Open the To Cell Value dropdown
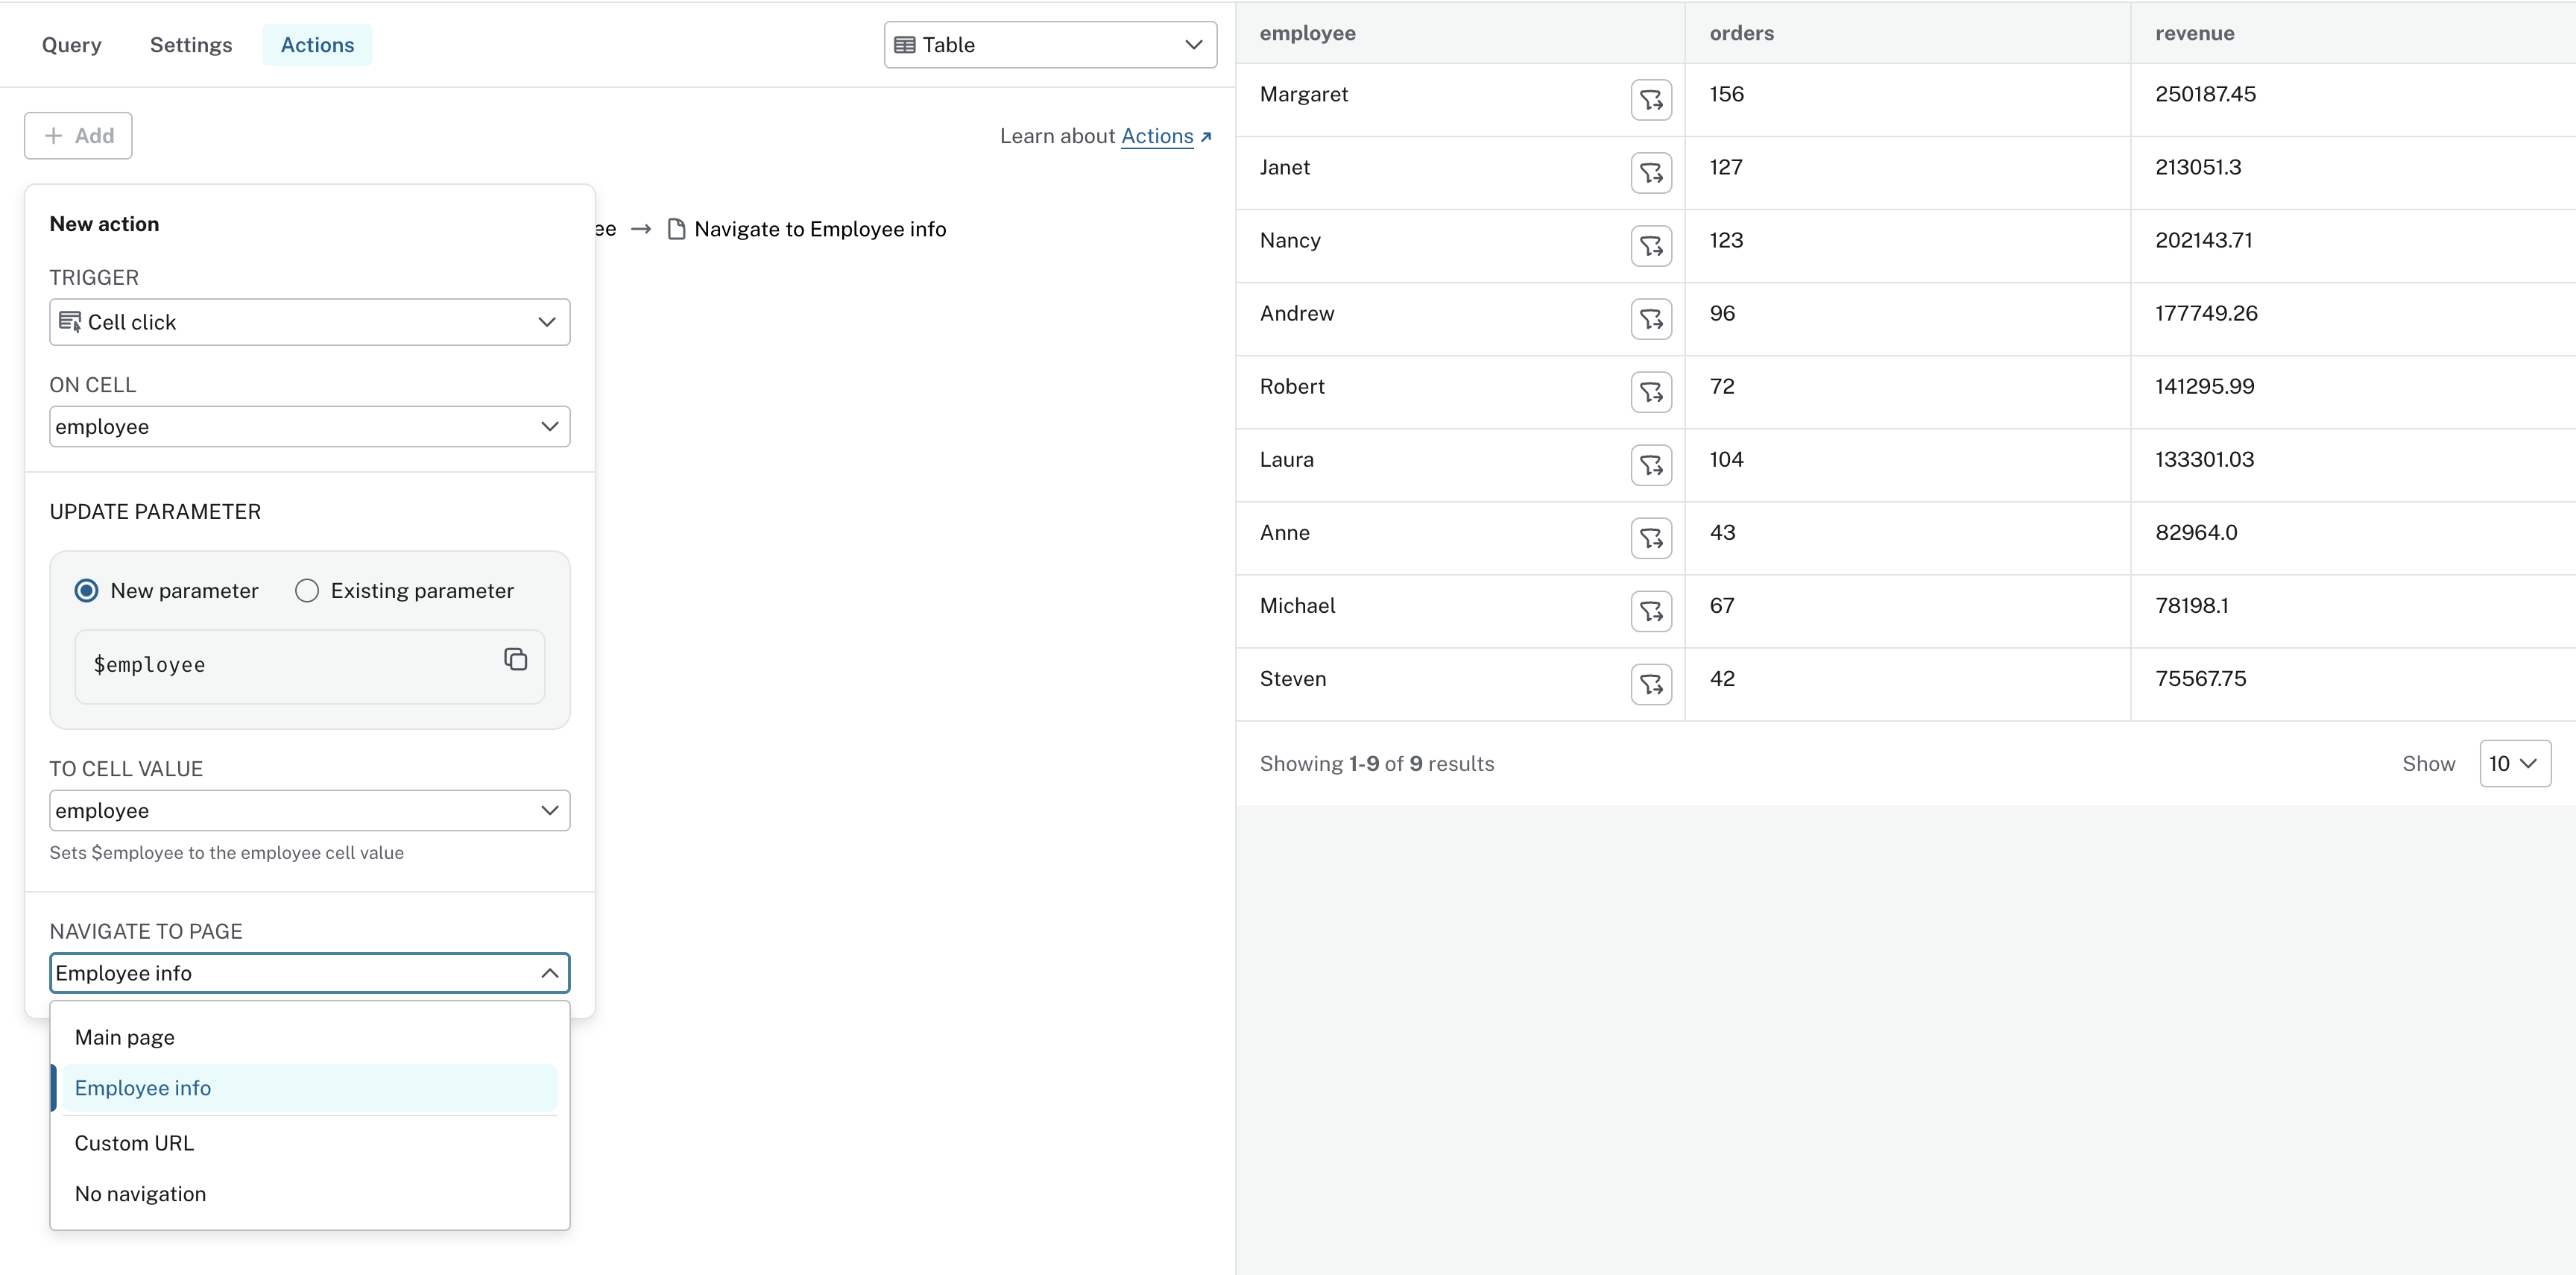The height and width of the screenshot is (1275, 2576). tap(309, 811)
